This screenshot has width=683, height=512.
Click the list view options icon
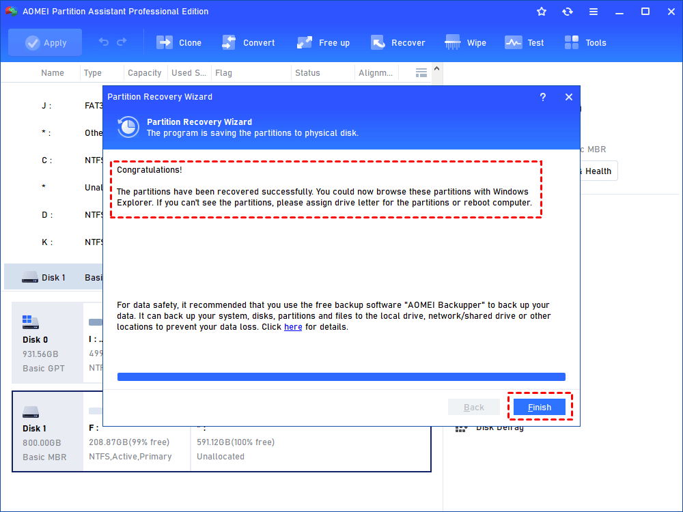(421, 73)
